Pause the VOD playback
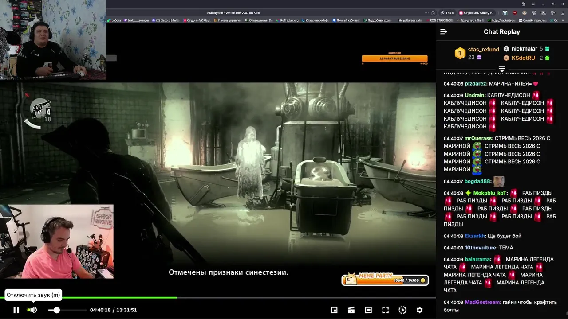Screen dimensions: 568x319 click(x=16, y=310)
